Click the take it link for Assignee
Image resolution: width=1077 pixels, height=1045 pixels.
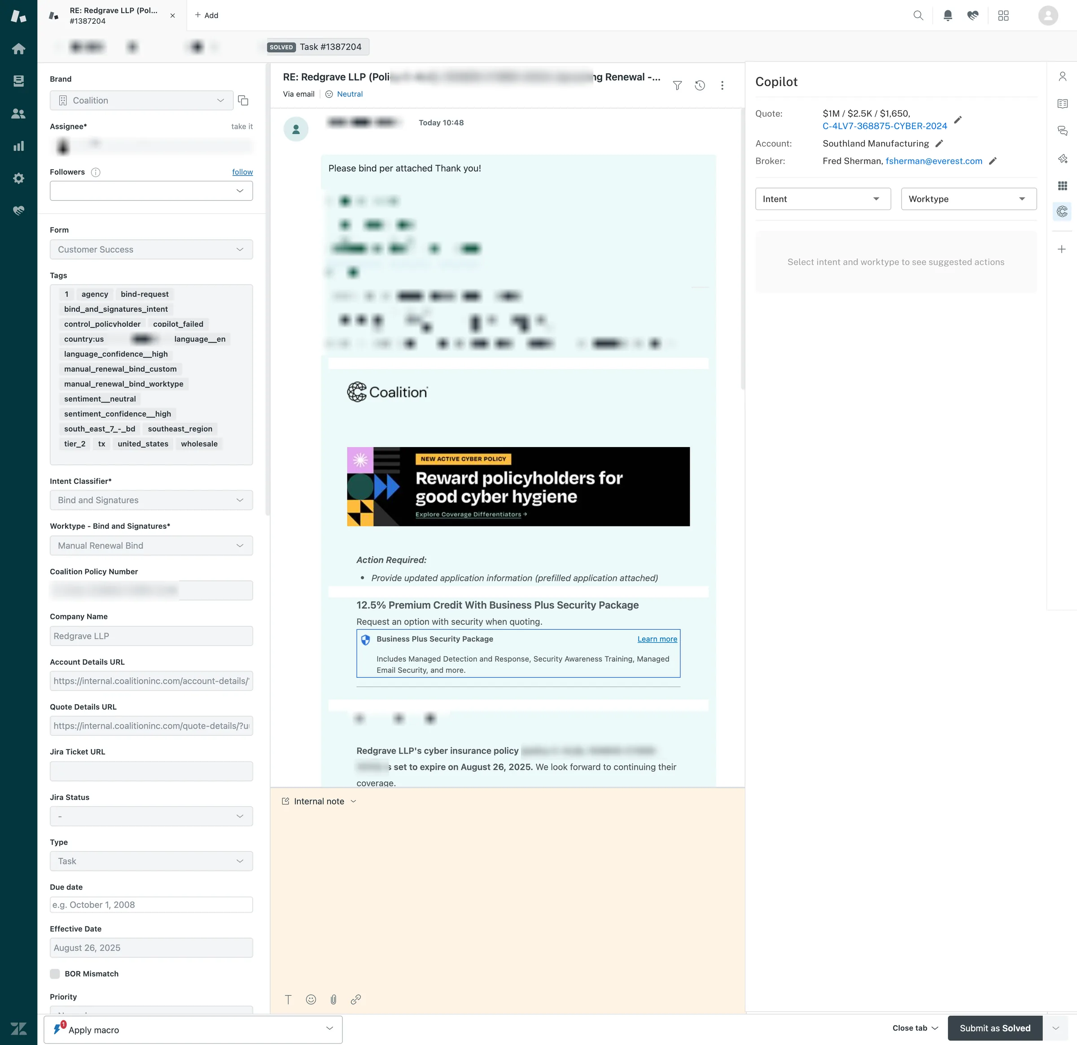pyautogui.click(x=242, y=126)
